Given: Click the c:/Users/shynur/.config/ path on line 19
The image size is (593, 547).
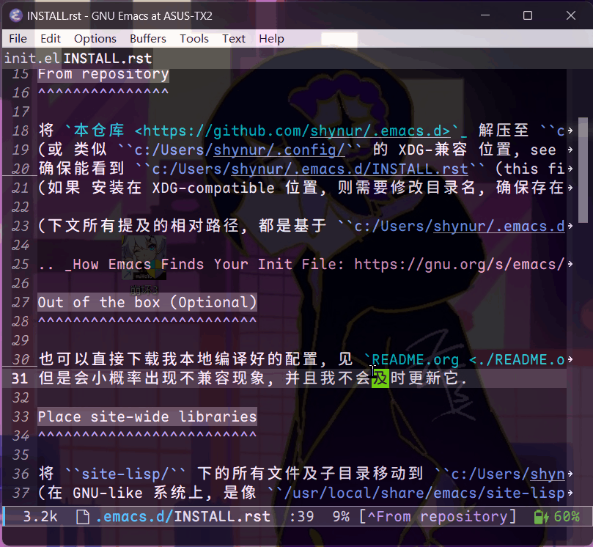Looking at the screenshot, I should click(x=240, y=150).
